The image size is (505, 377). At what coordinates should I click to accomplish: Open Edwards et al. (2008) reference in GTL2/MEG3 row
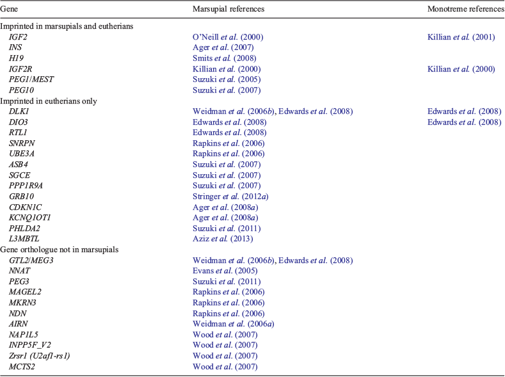tap(316, 260)
